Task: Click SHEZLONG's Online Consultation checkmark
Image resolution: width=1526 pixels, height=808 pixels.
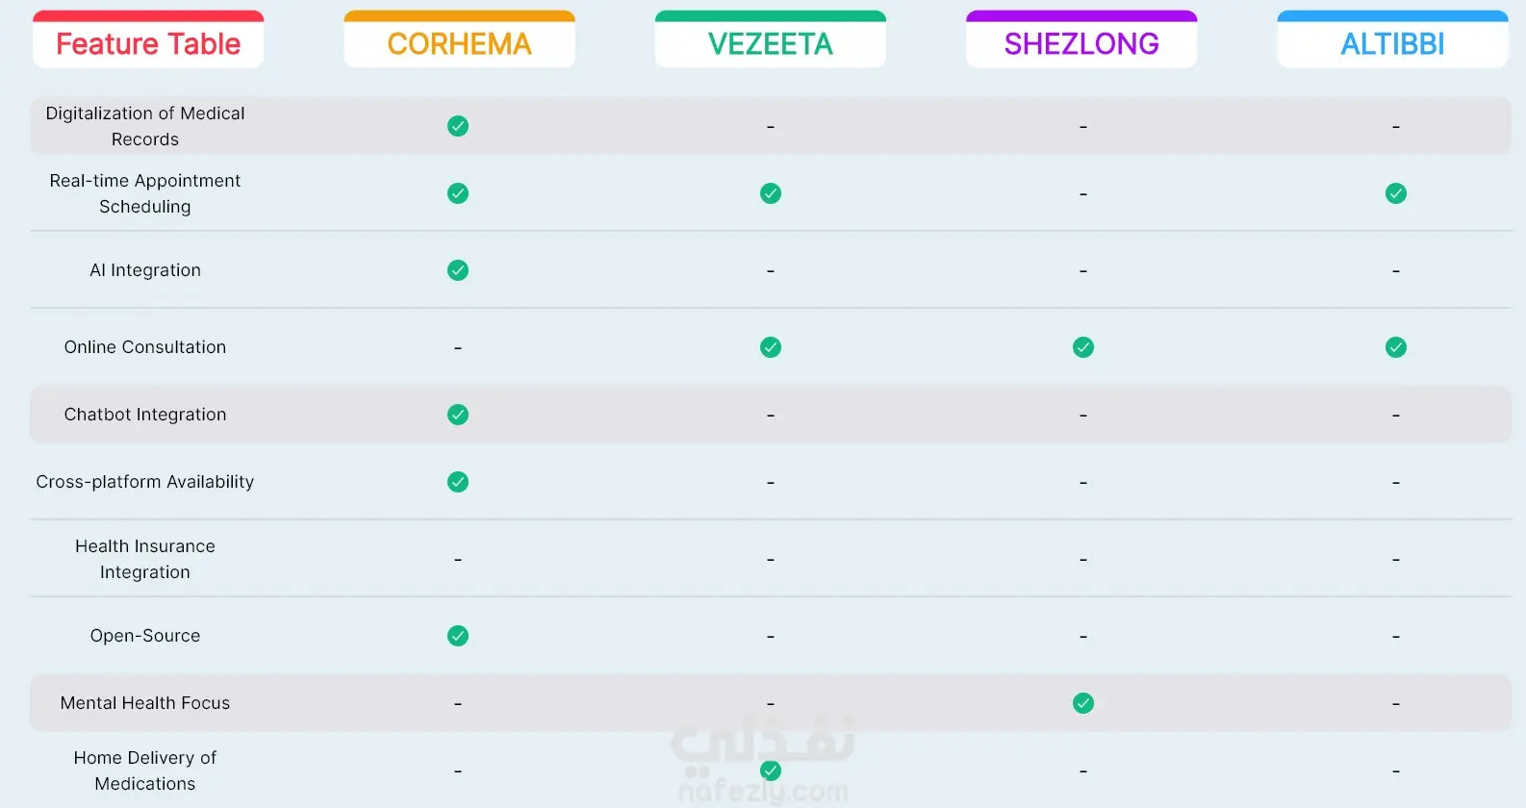Action: (1083, 347)
